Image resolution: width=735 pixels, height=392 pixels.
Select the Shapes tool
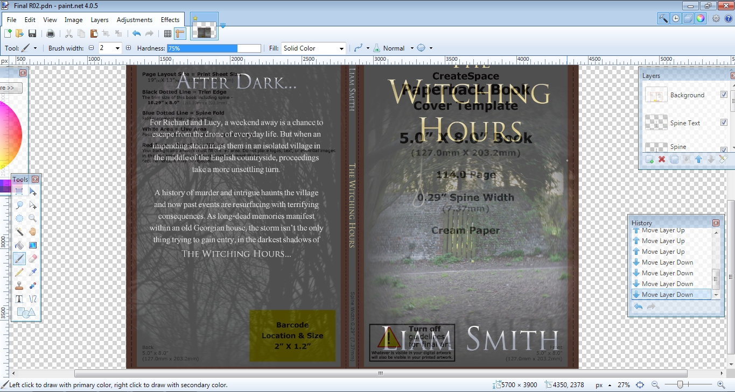tap(26, 312)
